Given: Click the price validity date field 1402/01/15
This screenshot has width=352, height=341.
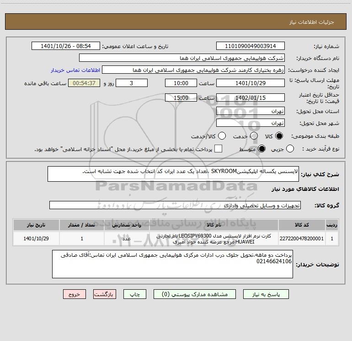Looking at the screenshot, I should (250, 97).
